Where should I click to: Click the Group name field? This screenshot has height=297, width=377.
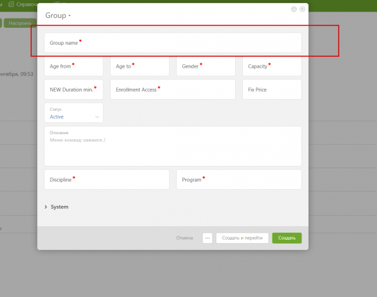coord(173,43)
